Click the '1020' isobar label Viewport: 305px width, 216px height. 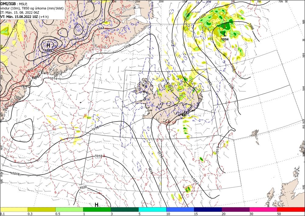(83, 188)
